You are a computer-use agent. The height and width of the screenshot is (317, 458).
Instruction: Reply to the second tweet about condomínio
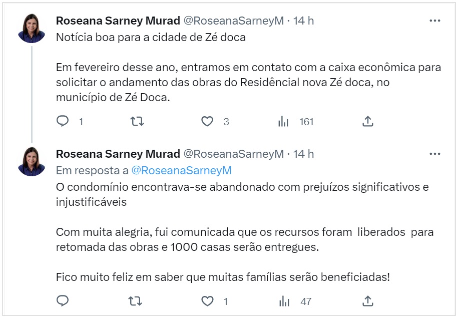pos(63,301)
